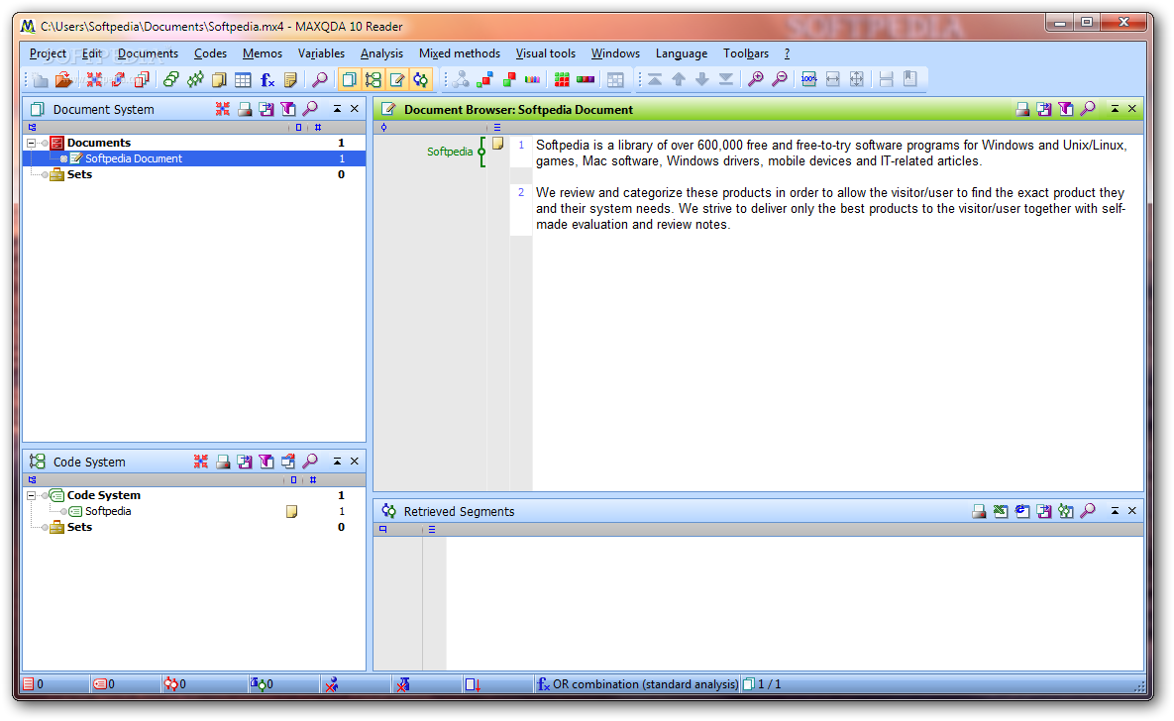This screenshot has height=721, width=1174.
Task: Collapse the Documents tree node
Action: (32, 143)
